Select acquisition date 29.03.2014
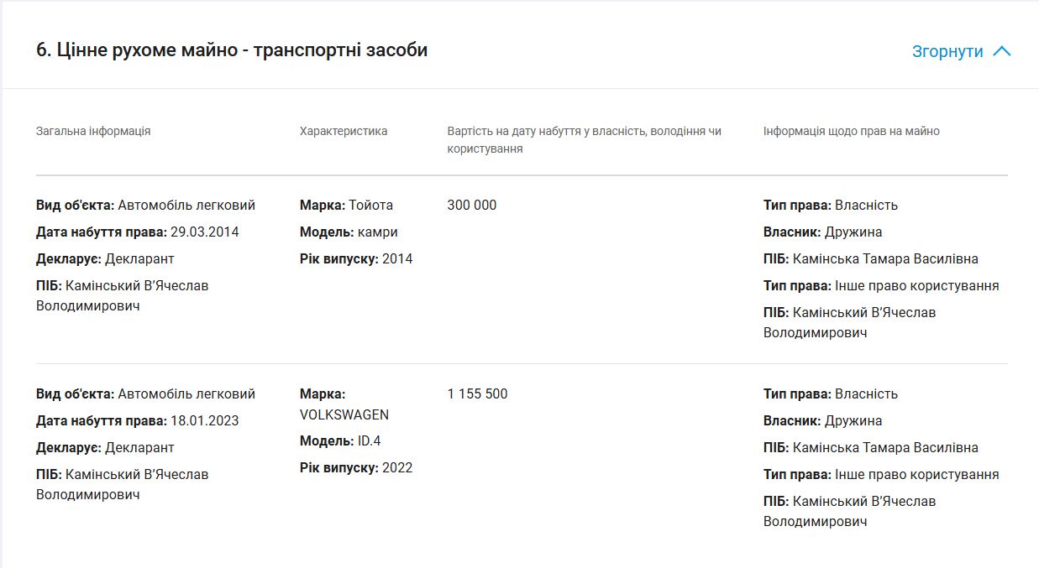 (205, 232)
